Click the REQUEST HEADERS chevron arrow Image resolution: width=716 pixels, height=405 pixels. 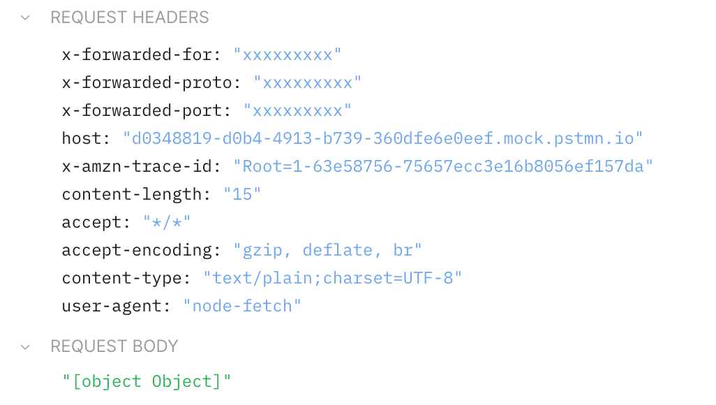25,17
